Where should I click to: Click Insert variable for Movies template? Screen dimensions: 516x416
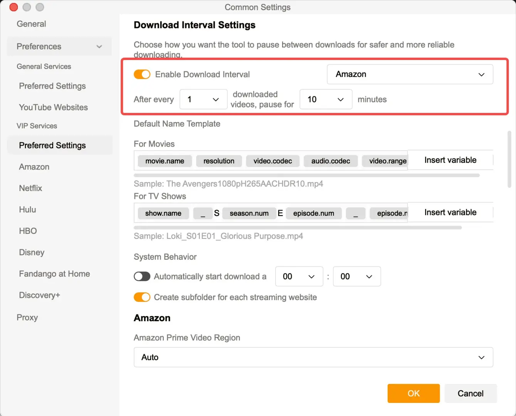click(x=450, y=160)
